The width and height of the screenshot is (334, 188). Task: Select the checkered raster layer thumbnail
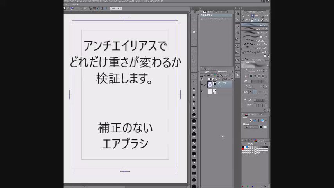coord(210,85)
